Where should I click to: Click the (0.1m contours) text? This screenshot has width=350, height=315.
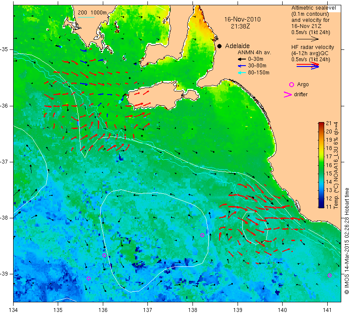coord(310,14)
